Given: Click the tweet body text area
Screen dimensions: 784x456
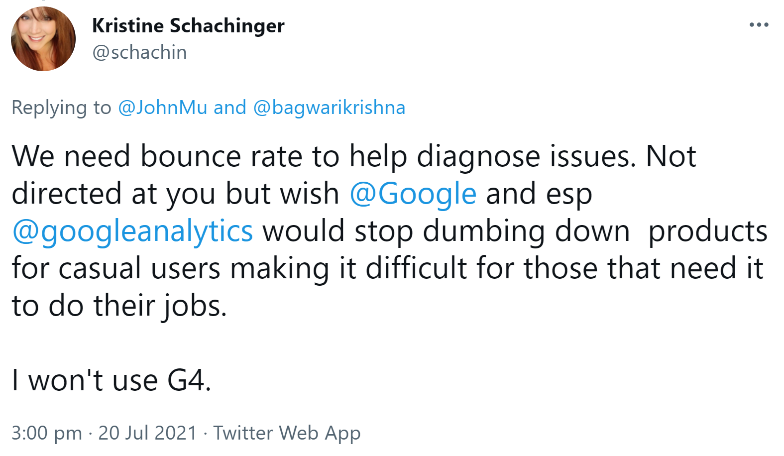Looking at the screenshot, I should click(x=348, y=230).
